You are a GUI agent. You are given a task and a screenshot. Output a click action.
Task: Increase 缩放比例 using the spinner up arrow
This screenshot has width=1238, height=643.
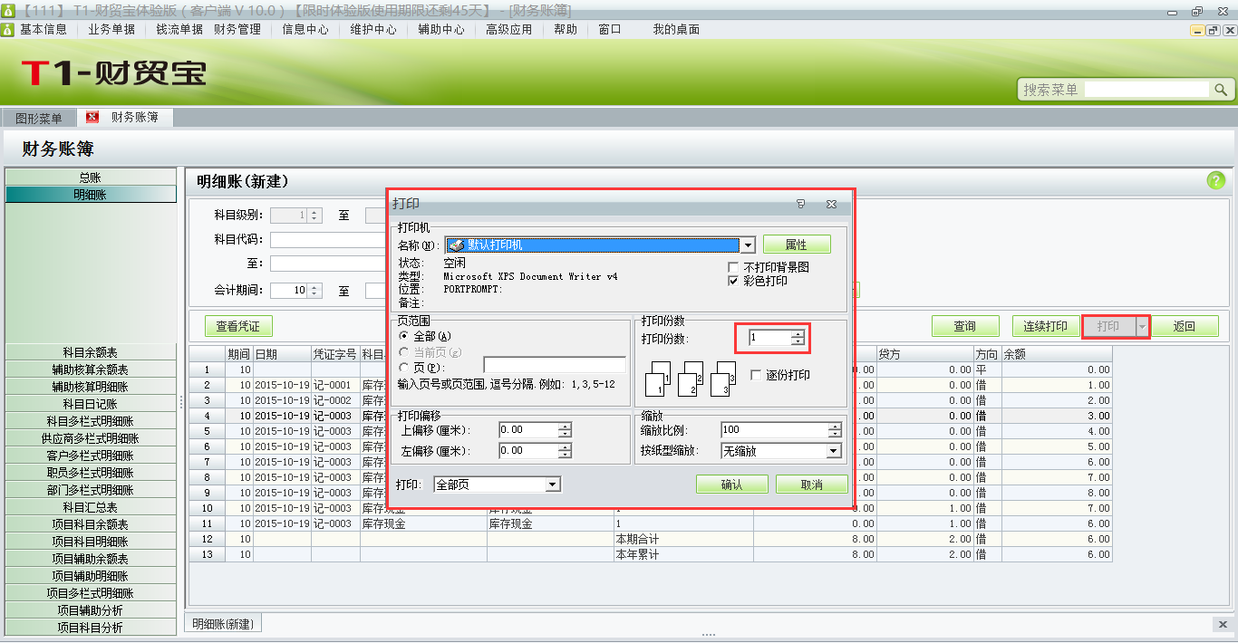coord(835,427)
